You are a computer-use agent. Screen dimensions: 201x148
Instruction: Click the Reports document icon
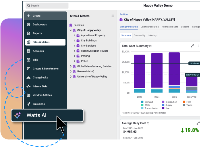[28, 33]
